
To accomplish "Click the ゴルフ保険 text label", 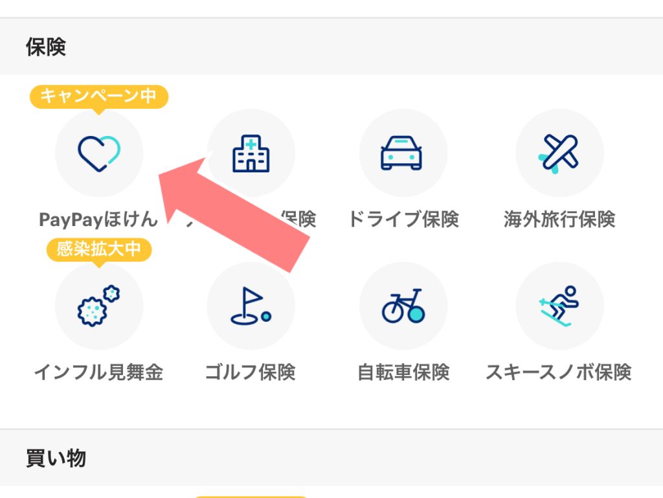I will (251, 372).
